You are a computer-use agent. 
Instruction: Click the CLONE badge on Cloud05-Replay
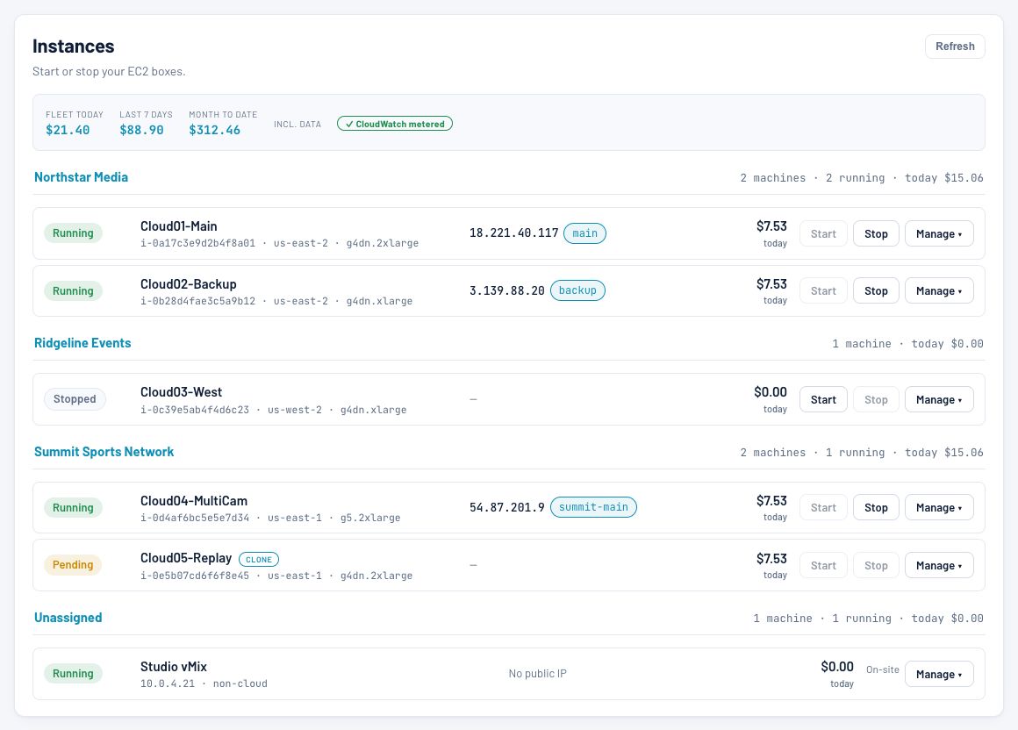pos(258,559)
